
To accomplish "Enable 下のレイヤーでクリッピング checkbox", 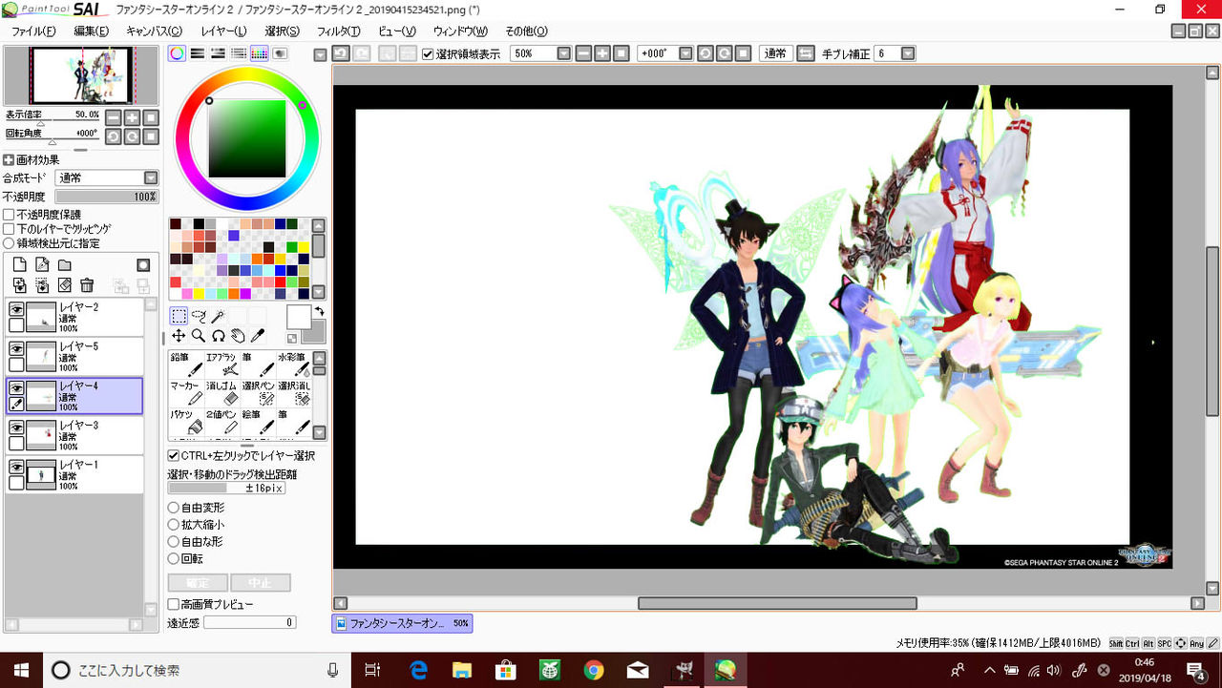I will point(9,229).
